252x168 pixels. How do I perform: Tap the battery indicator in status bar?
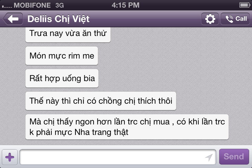pos(244,5)
